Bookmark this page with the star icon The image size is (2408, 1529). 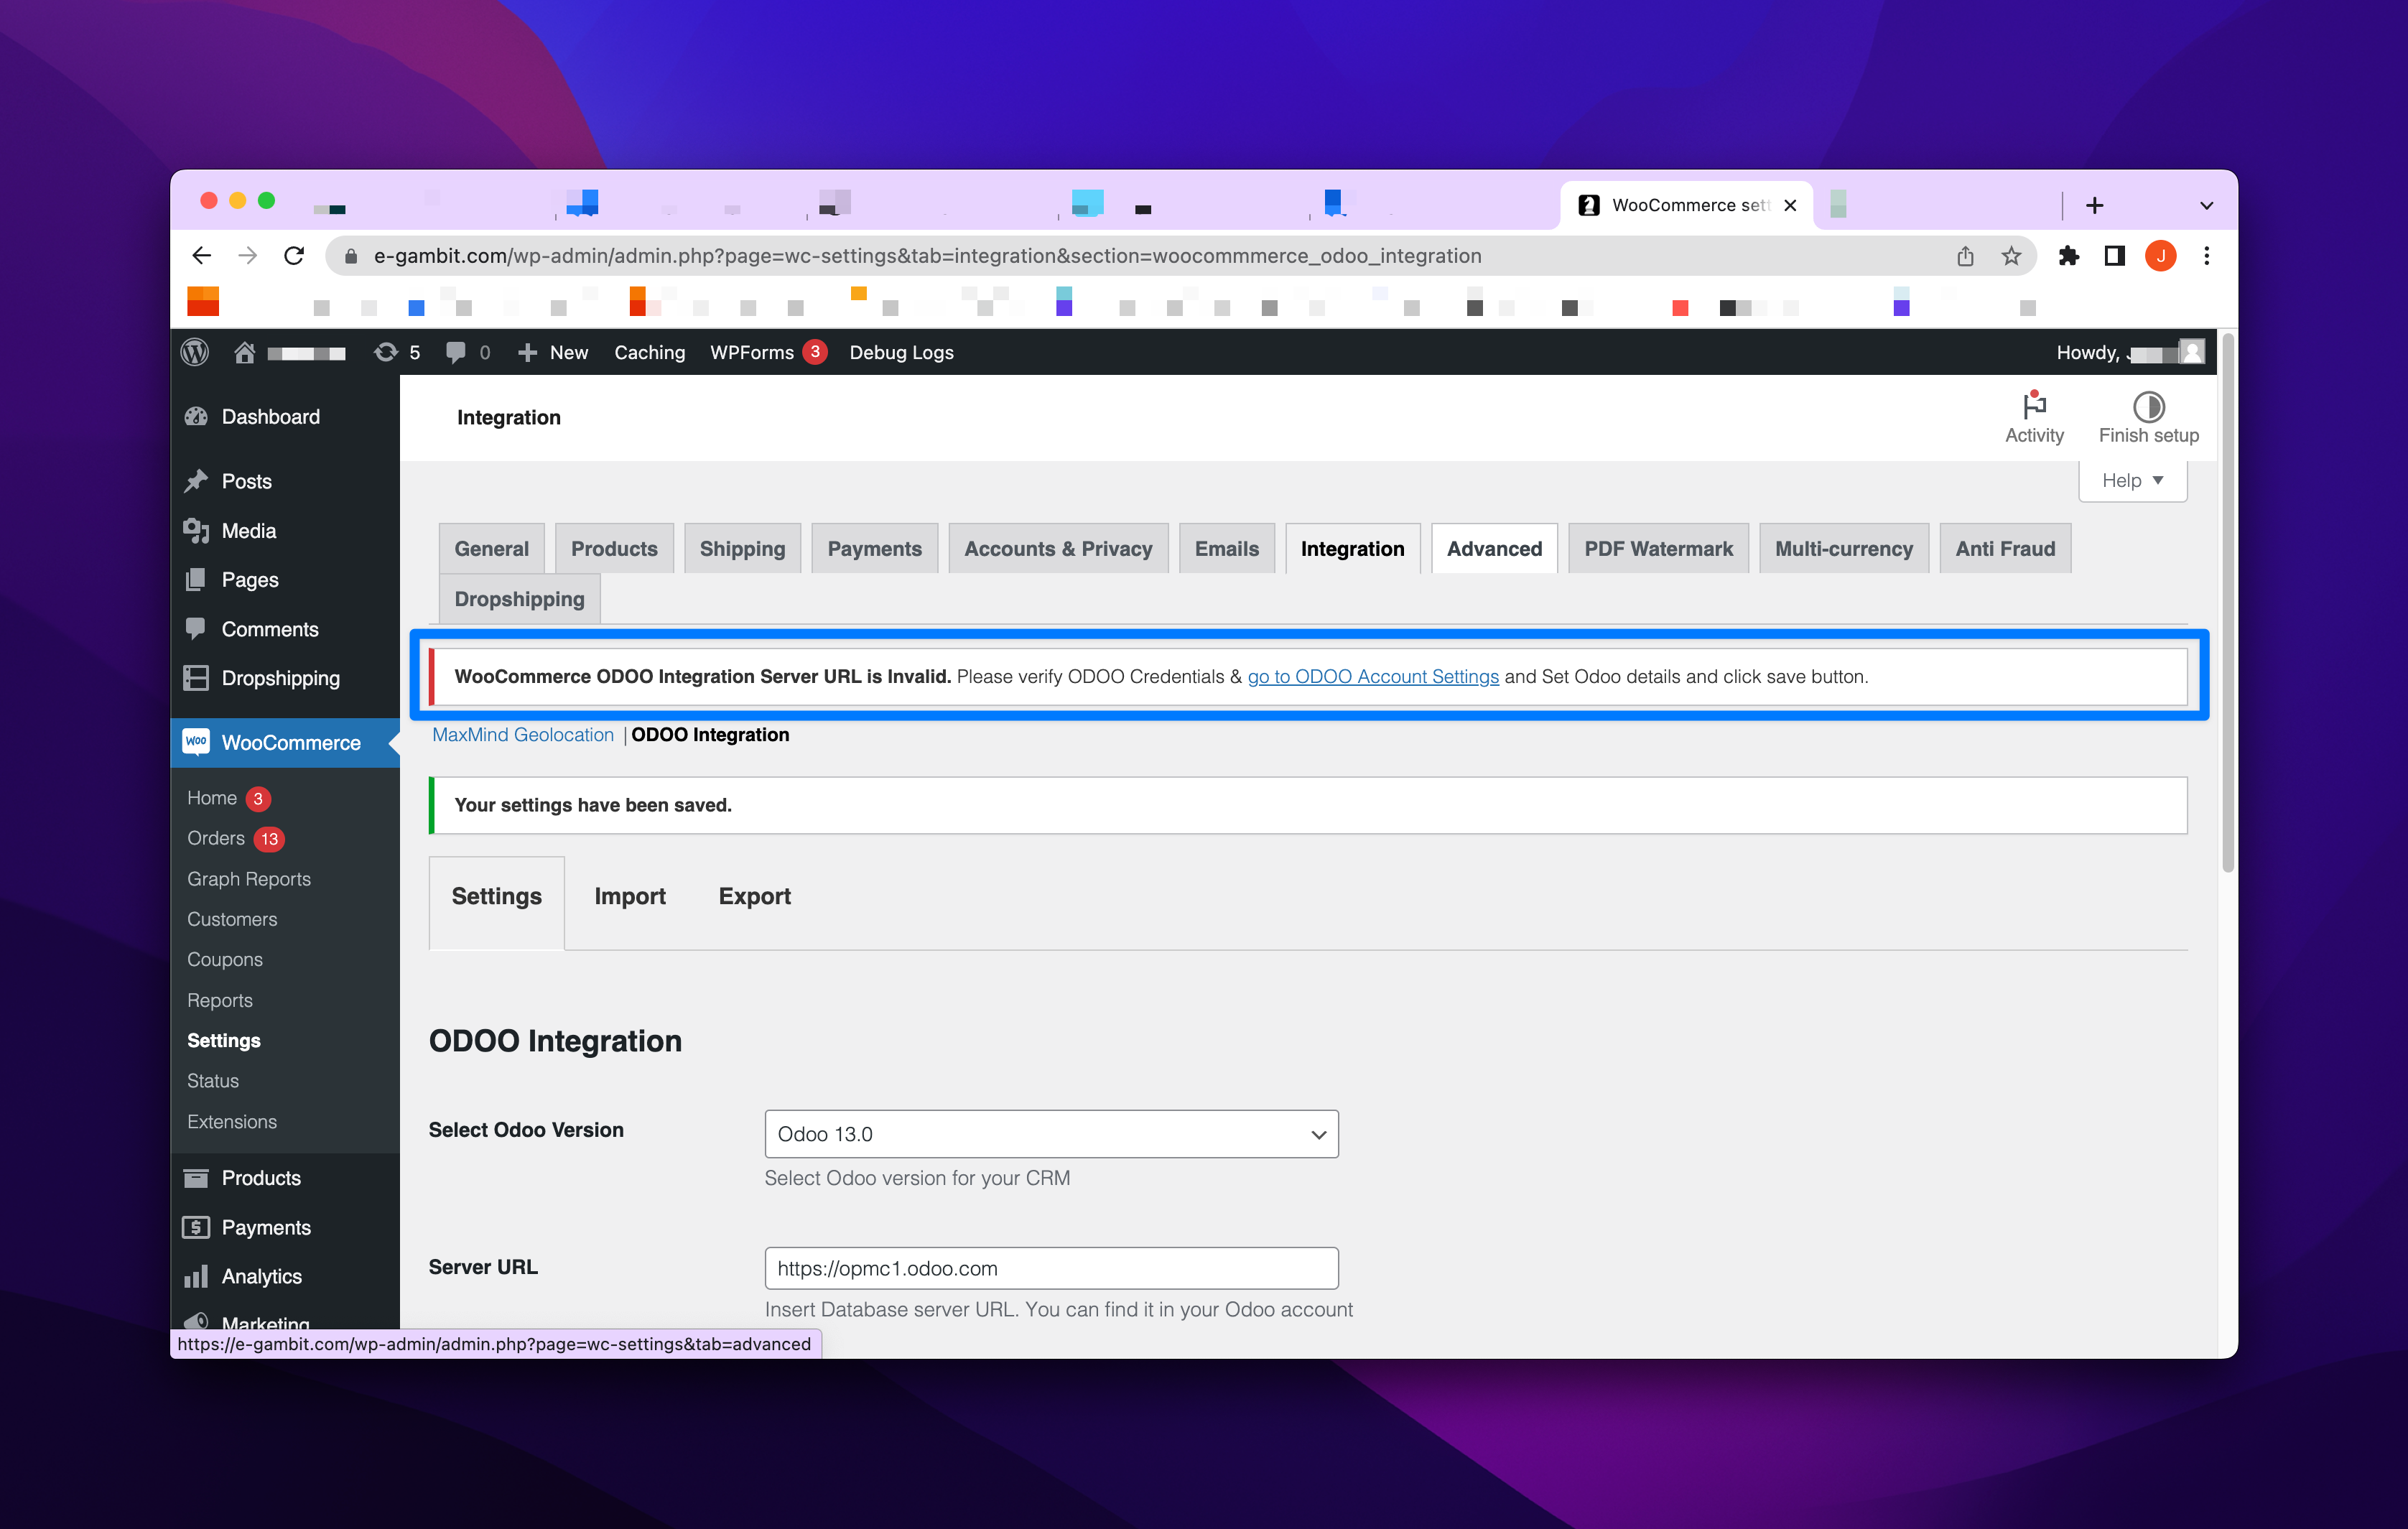coord(2011,256)
